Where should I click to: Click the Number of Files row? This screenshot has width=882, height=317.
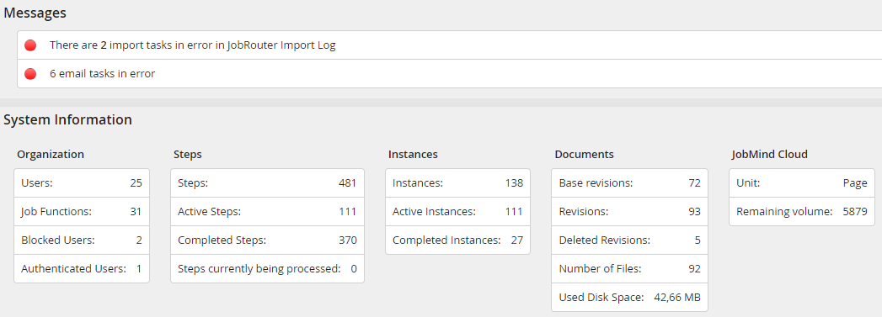click(629, 269)
